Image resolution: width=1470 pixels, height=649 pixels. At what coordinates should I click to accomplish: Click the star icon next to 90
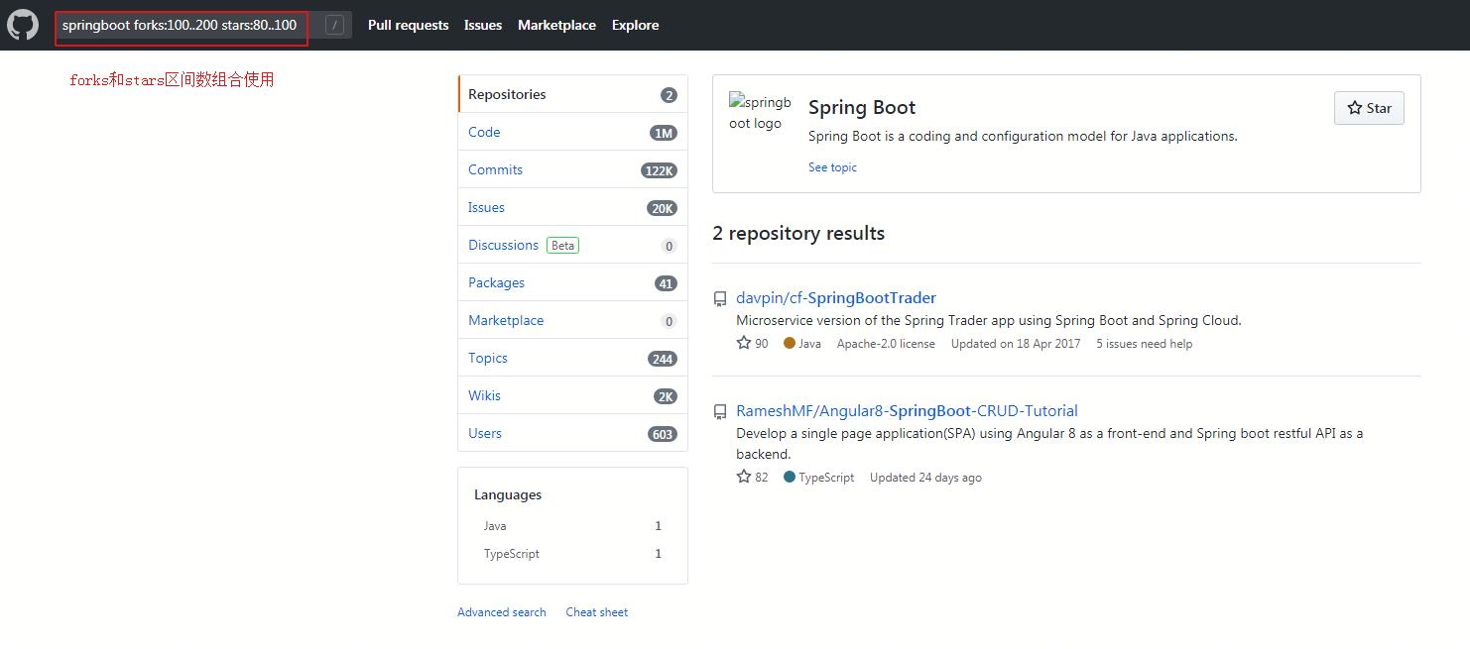[744, 343]
